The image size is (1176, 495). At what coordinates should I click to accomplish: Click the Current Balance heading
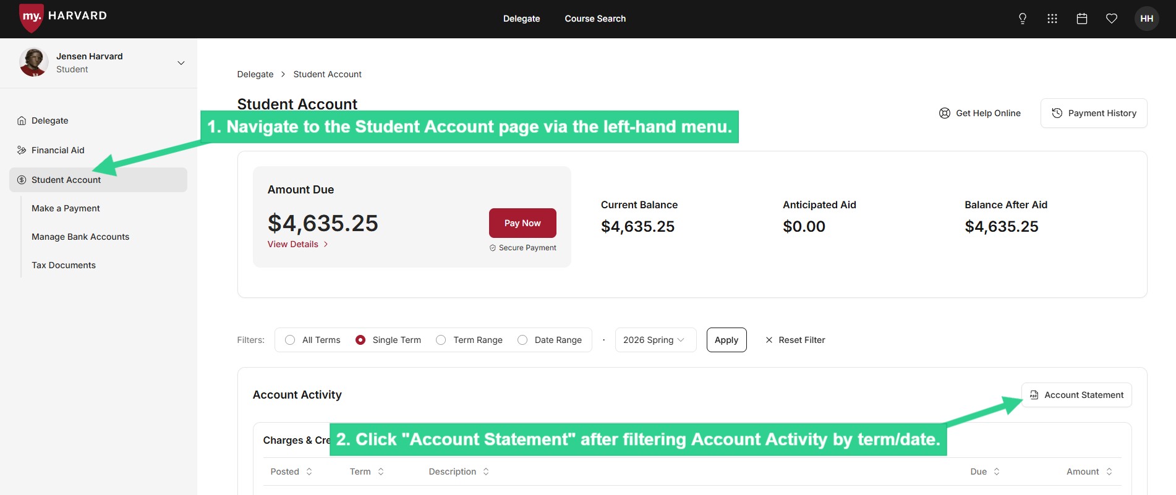pos(639,205)
